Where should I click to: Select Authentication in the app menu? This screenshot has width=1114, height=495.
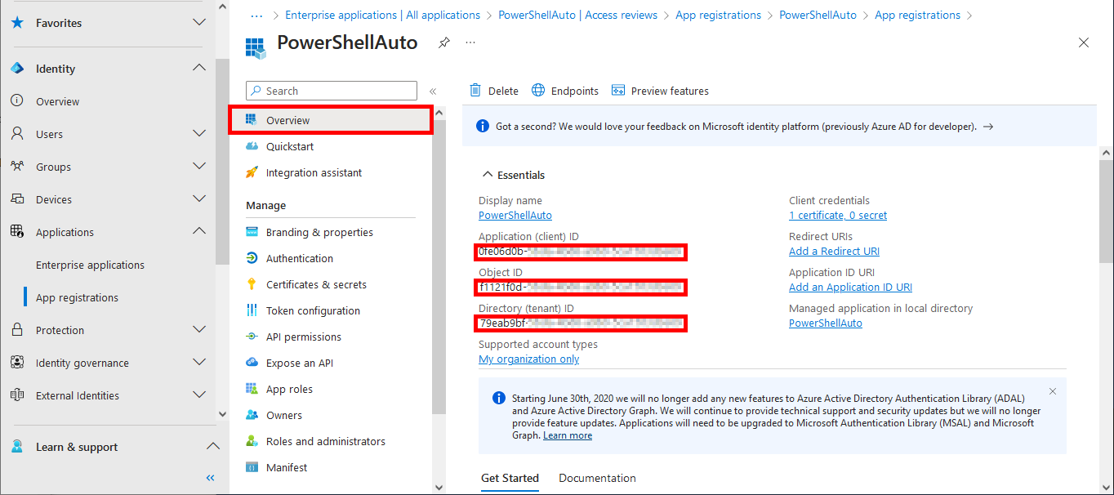click(301, 257)
